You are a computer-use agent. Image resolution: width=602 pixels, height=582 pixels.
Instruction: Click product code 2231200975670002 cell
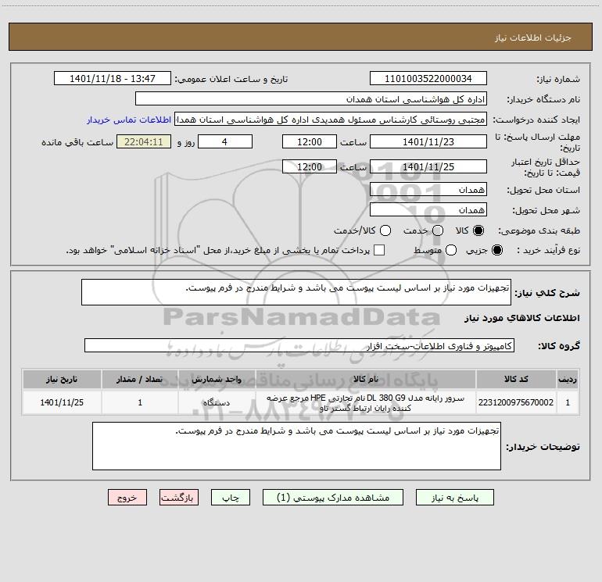point(516,402)
